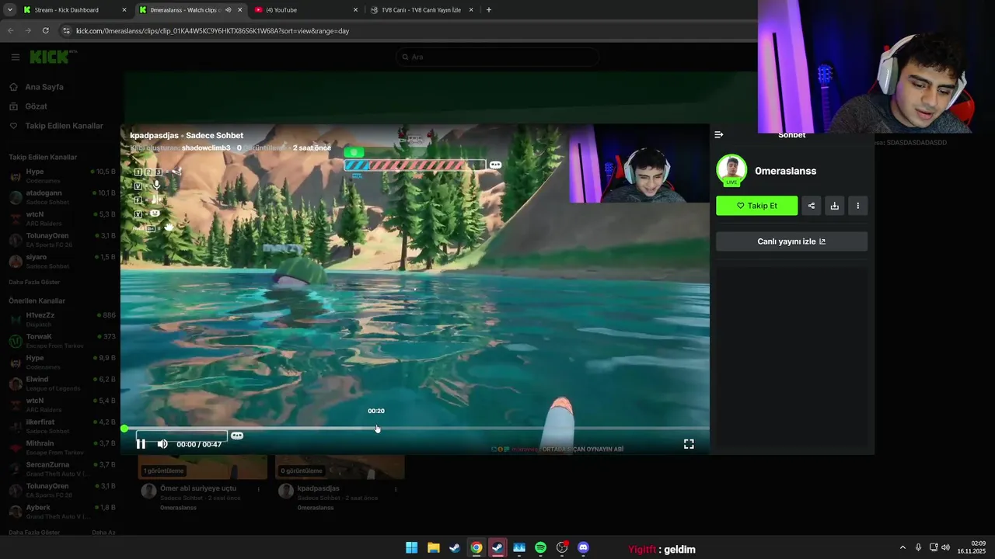The height and width of the screenshot is (559, 995).
Task: Open H1vezZz recommended channel
Action: pos(62,320)
